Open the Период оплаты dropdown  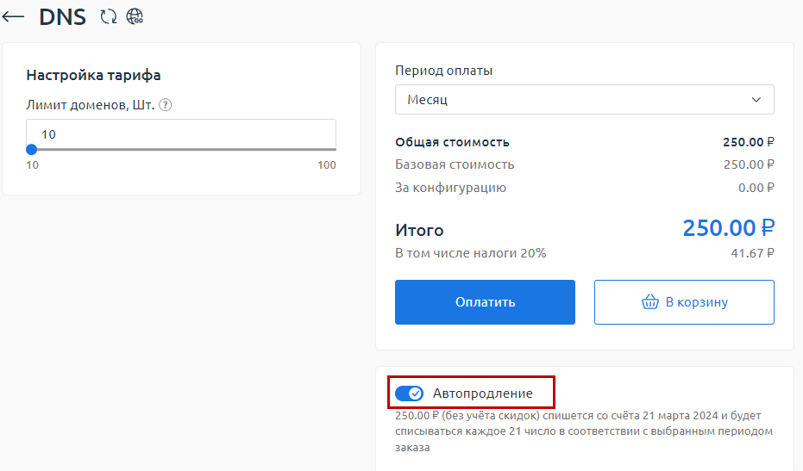coord(584,99)
